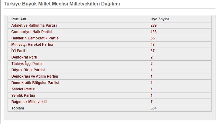Open the Demokratik Bölgeler Partisi link
220x124 pixels.
[35, 83]
